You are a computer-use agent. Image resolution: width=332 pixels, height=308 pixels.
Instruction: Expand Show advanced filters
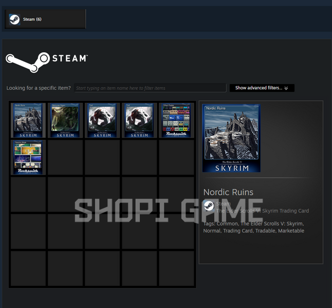tap(262, 88)
